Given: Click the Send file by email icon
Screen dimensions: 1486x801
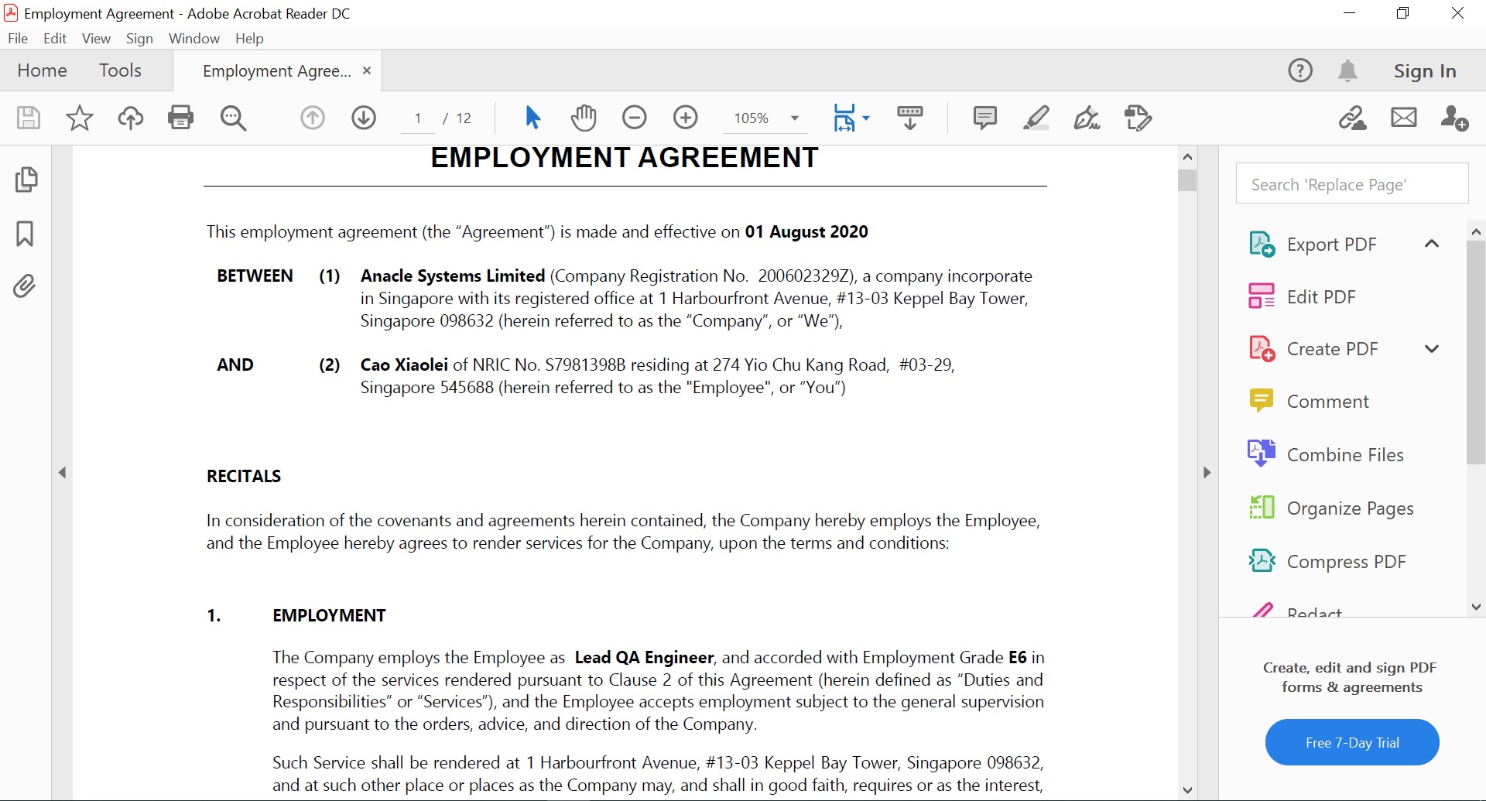Looking at the screenshot, I should click(x=1403, y=118).
